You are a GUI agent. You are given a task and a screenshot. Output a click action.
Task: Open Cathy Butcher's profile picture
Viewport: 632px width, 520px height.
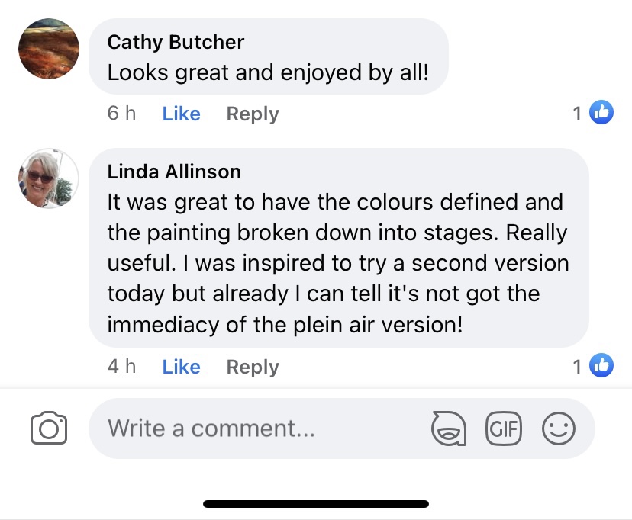click(48, 49)
